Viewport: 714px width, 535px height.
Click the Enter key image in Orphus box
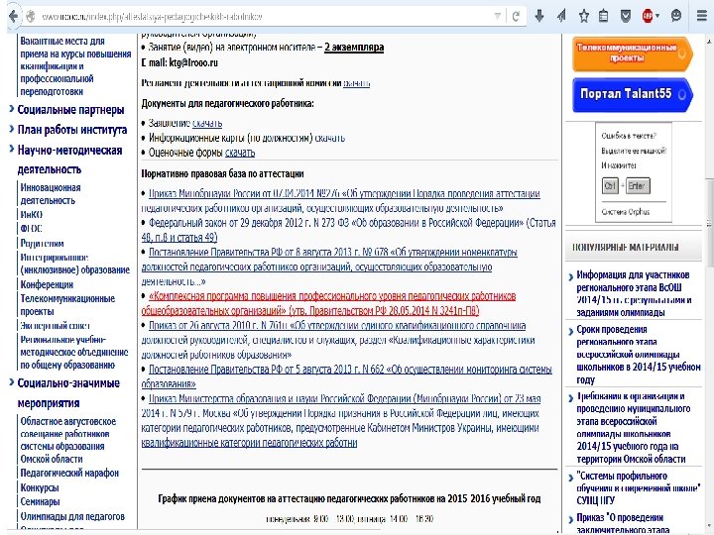[x=638, y=185]
